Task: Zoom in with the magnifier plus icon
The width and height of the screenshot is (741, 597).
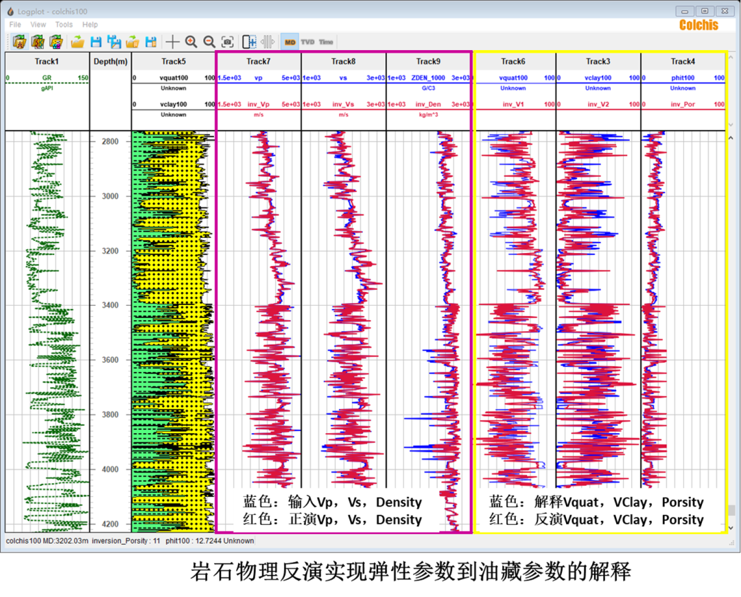Action: pyautogui.click(x=191, y=42)
